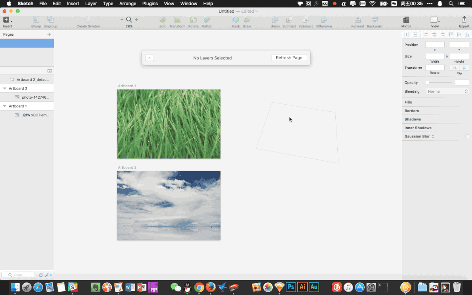
Task: Click the Position Y field
Action: point(459,45)
